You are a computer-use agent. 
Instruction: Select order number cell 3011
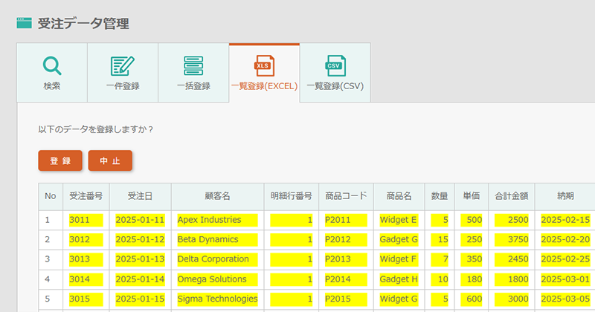coord(86,220)
